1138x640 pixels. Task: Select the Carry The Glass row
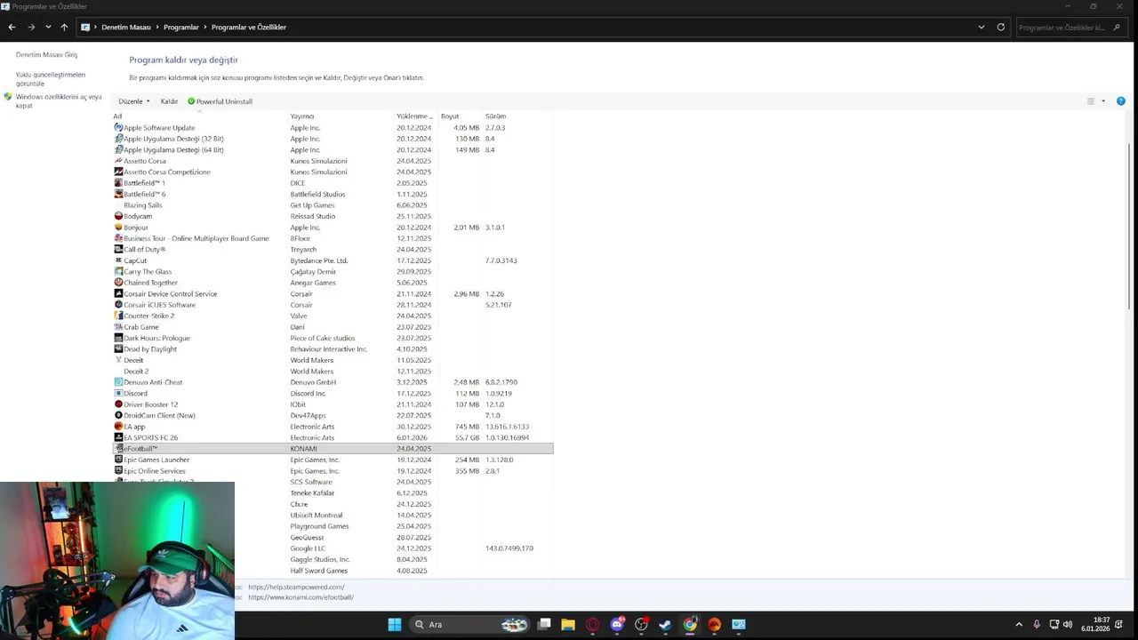coord(333,272)
